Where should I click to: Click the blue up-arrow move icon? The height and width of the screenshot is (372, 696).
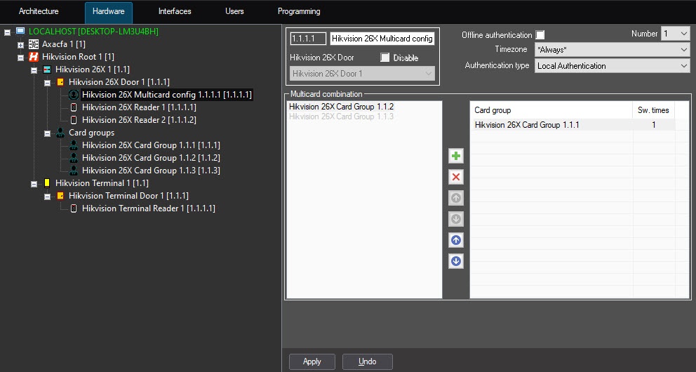coord(456,240)
